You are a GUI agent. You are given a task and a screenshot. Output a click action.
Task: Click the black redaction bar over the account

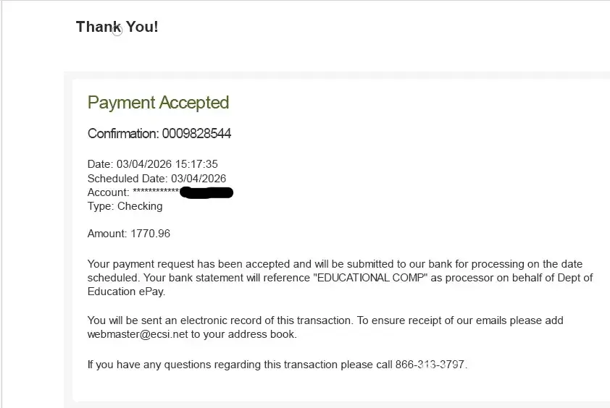point(206,192)
